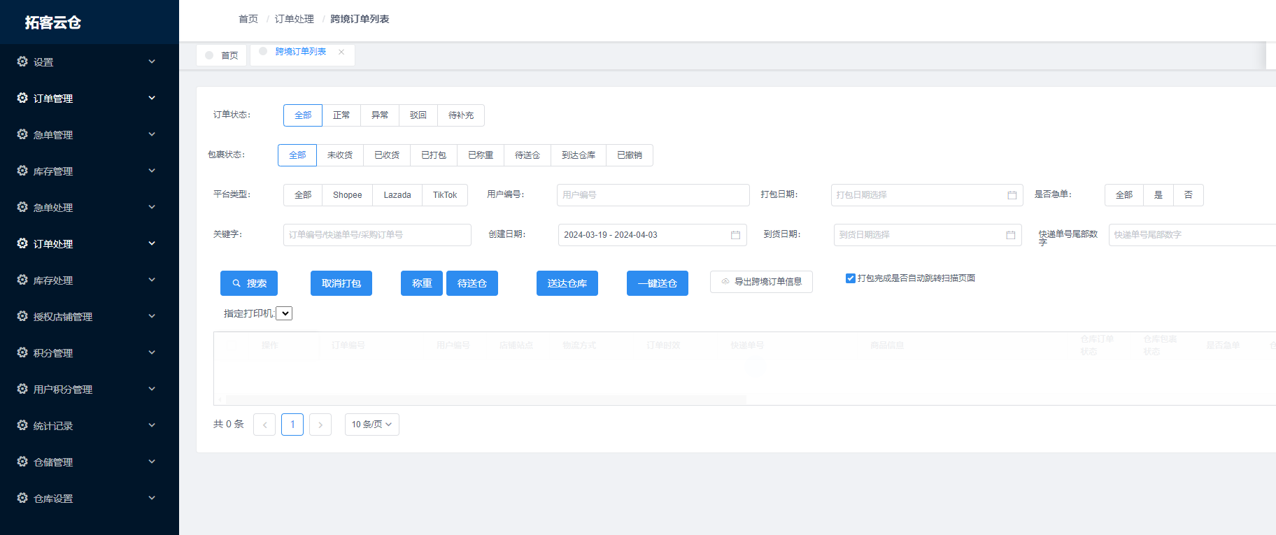
Task: Select 待补充 order status
Action: pyautogui.click(x=461, y=115)
